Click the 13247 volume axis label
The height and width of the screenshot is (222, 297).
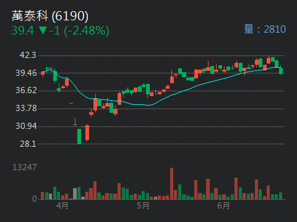coord(25,167)
